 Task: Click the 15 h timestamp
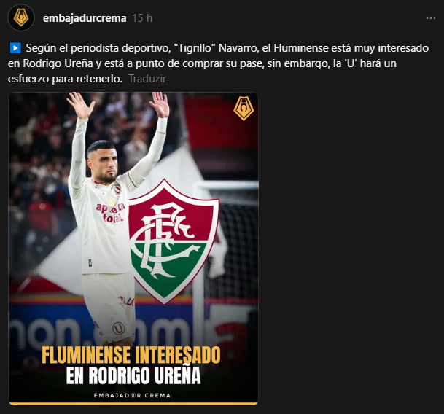[x=142, y=18]
